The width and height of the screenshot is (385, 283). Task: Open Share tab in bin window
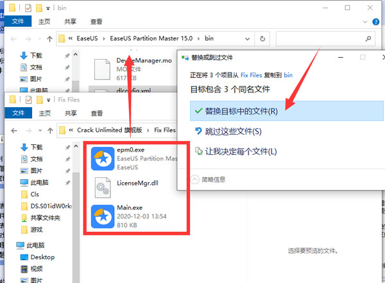click(x=70, y=21)
